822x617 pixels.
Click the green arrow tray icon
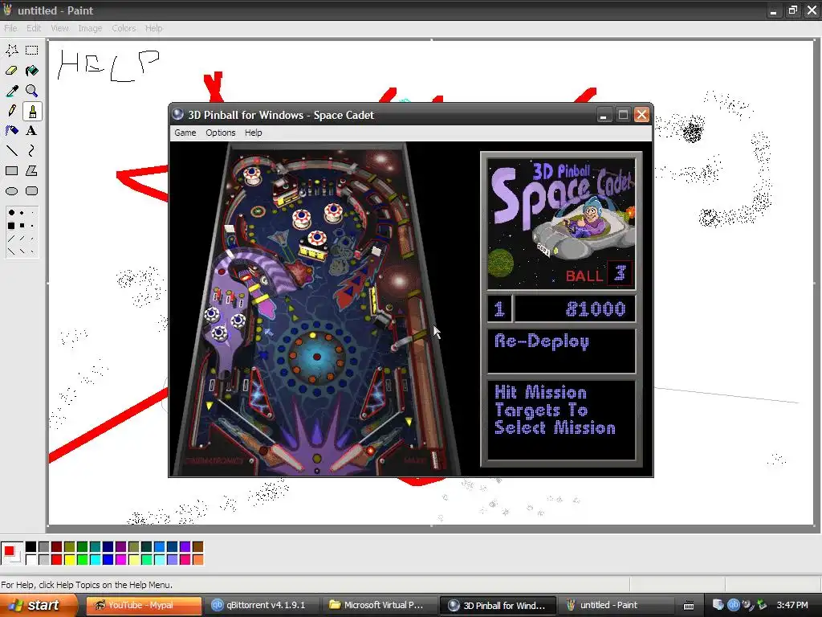click(763, 605)
